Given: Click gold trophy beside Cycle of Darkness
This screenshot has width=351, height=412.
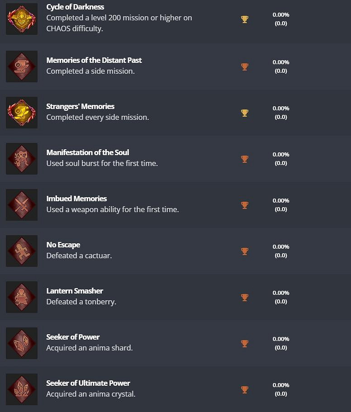Looking at the screenshot, I should (x=245, y=19).
